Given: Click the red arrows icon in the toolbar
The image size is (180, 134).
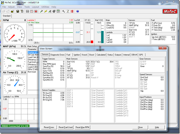Looking at the screenshot, I should click(72, 11).
